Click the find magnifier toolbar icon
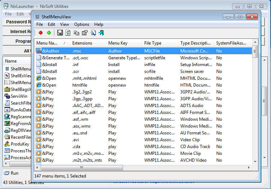Viewport: 271px width, 189px height. tap(93, 33)
